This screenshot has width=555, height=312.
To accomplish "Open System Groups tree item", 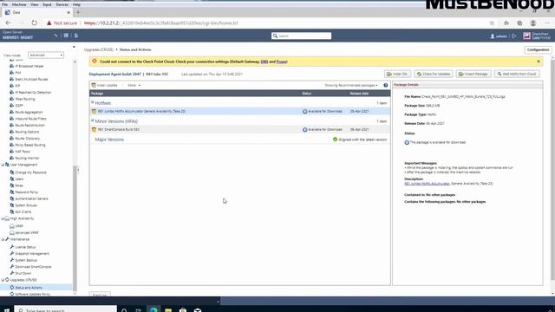I will pos(26,205).
